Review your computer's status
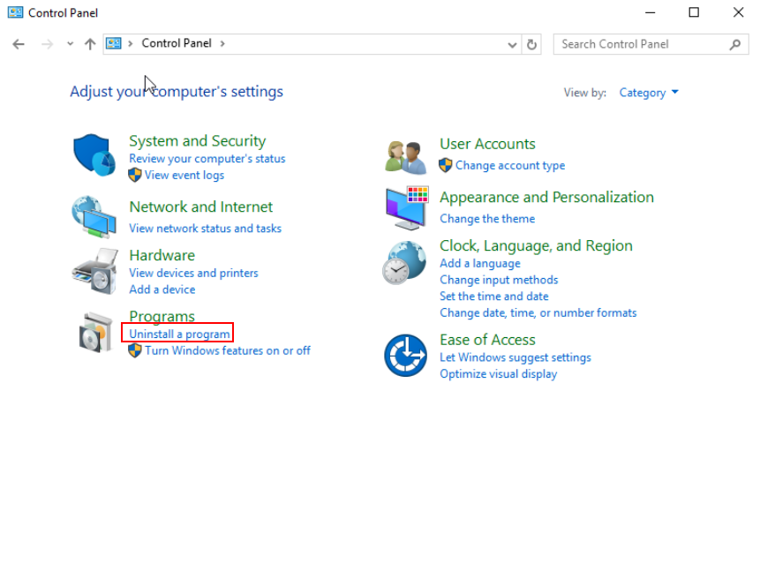 point(207,159)
